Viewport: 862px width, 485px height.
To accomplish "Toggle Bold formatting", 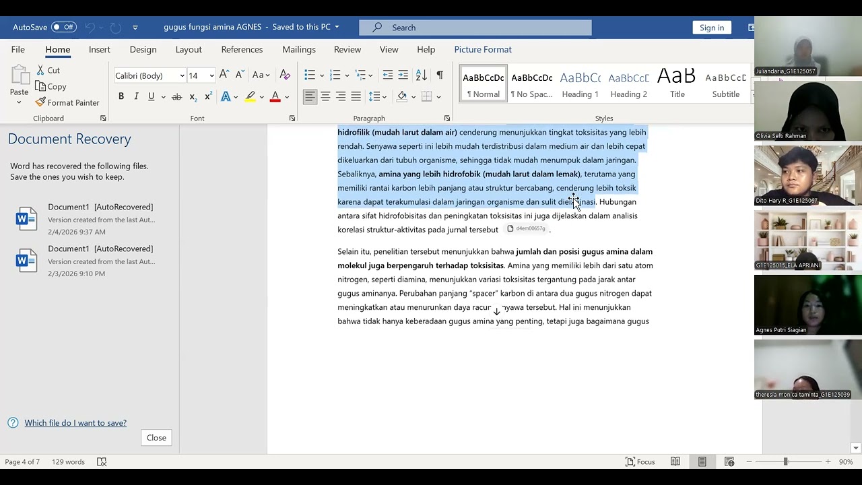I will pyautogui.click(x=121, y=96).
